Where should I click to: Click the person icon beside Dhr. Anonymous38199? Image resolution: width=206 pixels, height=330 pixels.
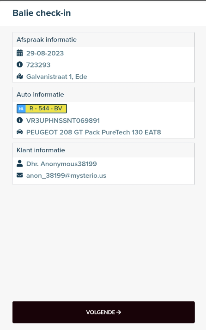[19, 163]
